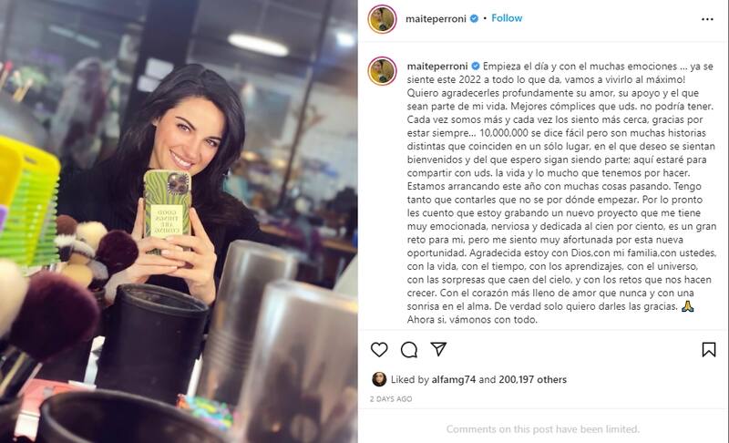Open the three-dot more options menu
The image size is (729, 443).
(x=707, y=19)
